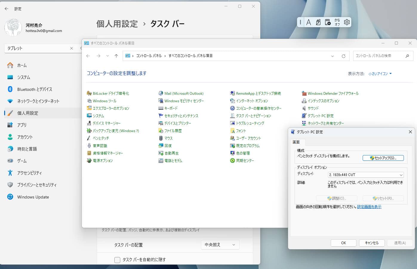Open the サウンド speaker icon

[304, 108]
